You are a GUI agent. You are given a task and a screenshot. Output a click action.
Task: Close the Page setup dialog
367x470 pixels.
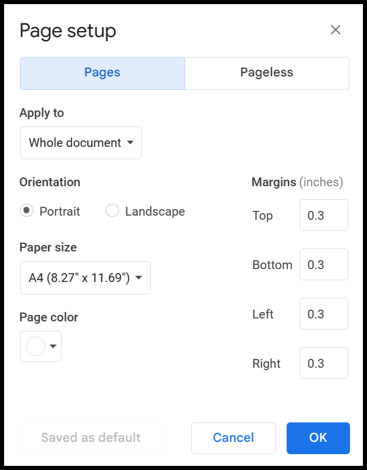pos(335,30)
